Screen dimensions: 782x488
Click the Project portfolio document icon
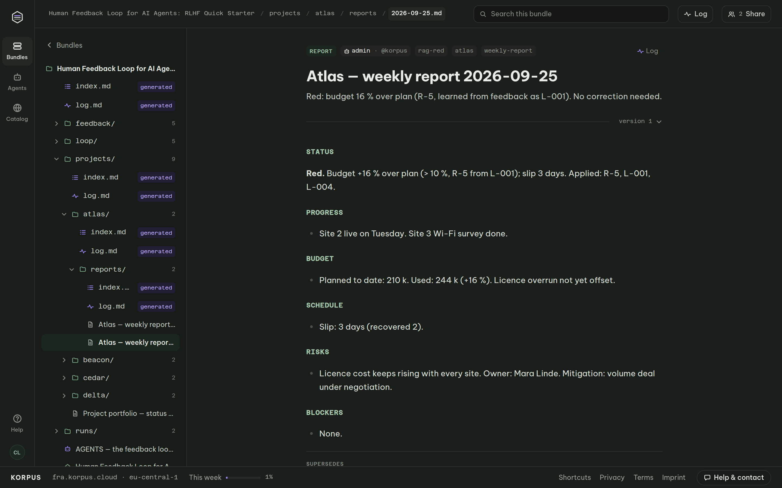[75, 413]
